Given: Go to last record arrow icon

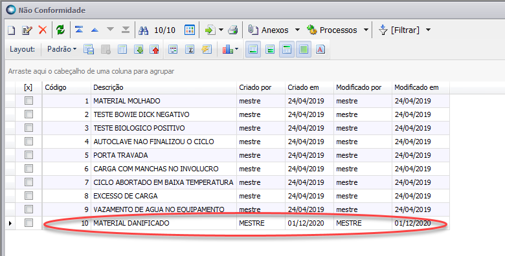Looking at the screenshot, I should coord(126,30).
